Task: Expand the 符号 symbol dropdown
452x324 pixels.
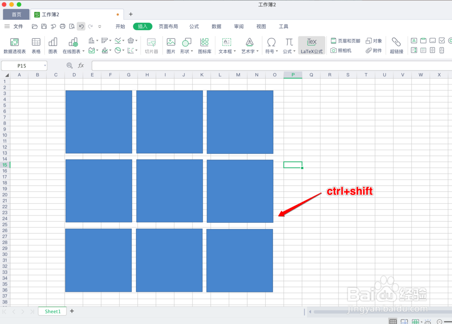Action: point(277,52)
